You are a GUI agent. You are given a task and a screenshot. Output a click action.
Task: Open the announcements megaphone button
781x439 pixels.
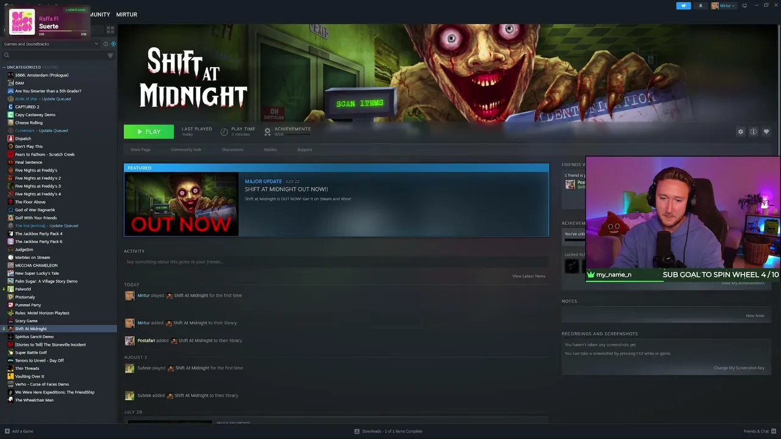(683, 5)
